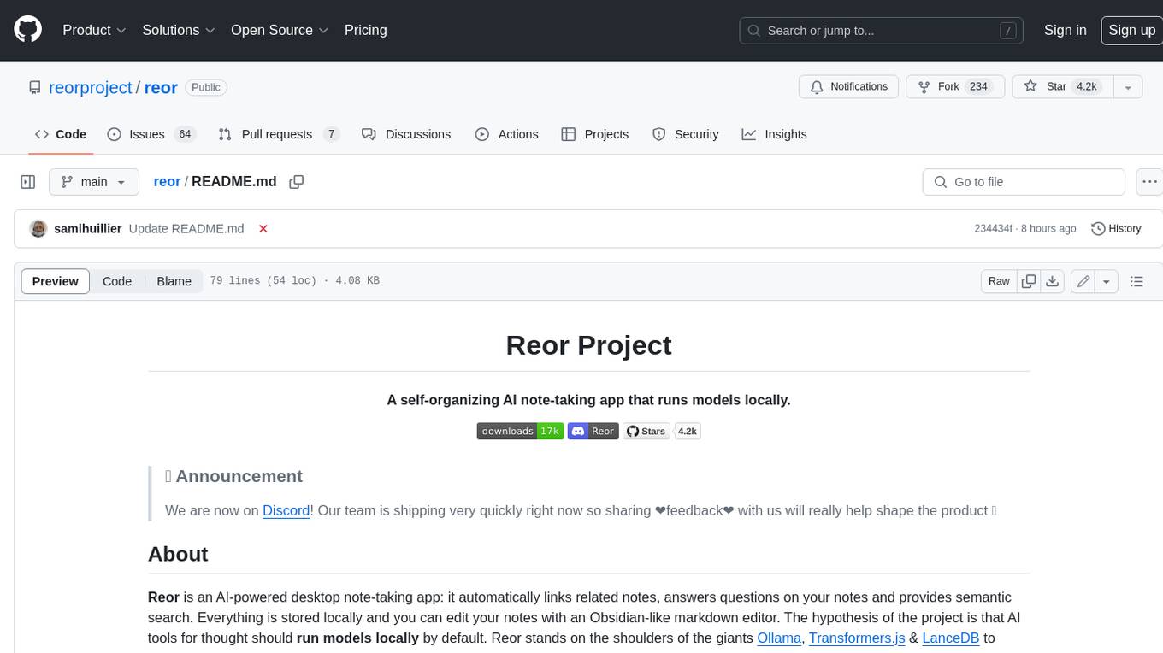Click the GitHub Stars badge
The image size is (1163, 653).
[x=646, y=431]
